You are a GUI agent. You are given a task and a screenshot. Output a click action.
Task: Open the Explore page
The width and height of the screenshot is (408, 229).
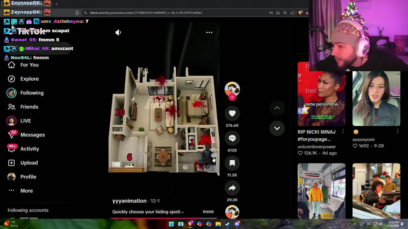(29, 79)
